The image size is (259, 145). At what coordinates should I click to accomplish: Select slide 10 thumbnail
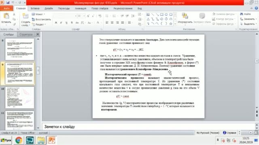pos(20,97)
